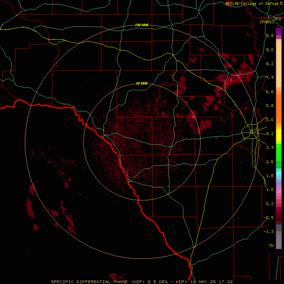284x284 pixels.
Task: Click the 9.0 scale value
Action: click(270, 50)
